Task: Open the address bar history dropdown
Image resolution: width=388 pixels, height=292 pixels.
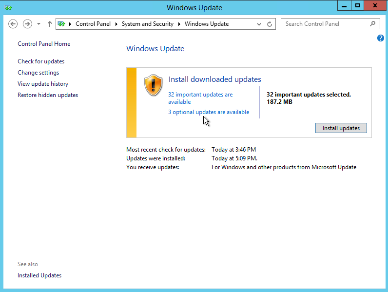Action: (x=259, y=24)
